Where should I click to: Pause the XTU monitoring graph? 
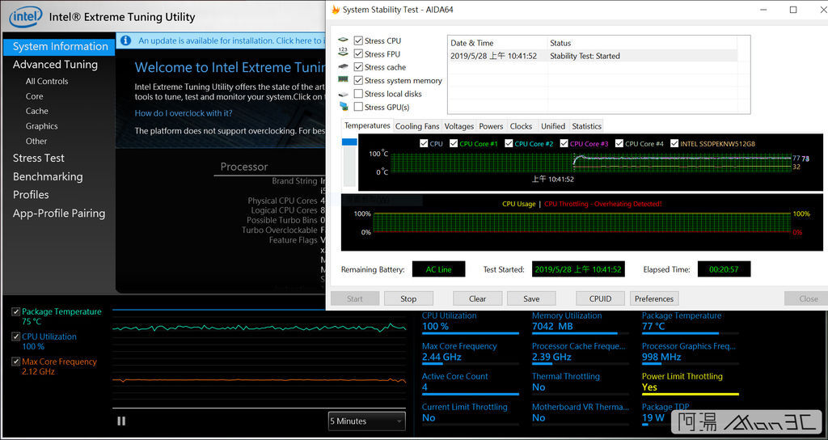[121, 421]
